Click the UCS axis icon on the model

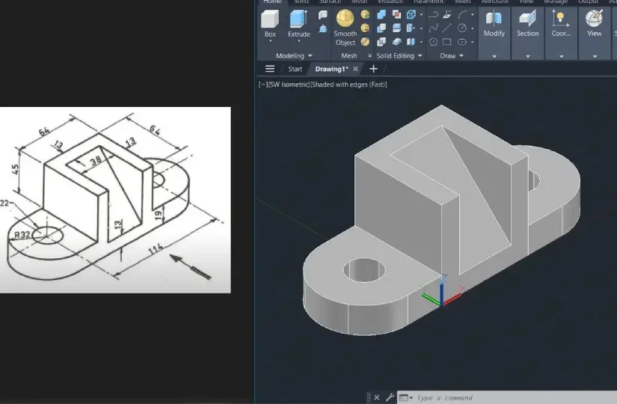click(442, 291)
